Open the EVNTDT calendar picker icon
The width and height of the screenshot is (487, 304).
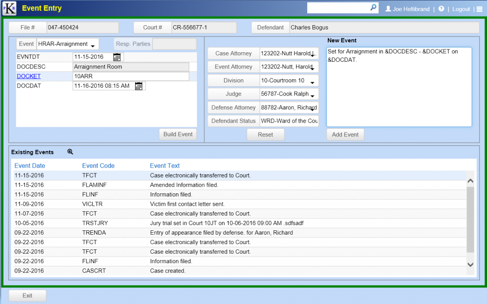117,57
